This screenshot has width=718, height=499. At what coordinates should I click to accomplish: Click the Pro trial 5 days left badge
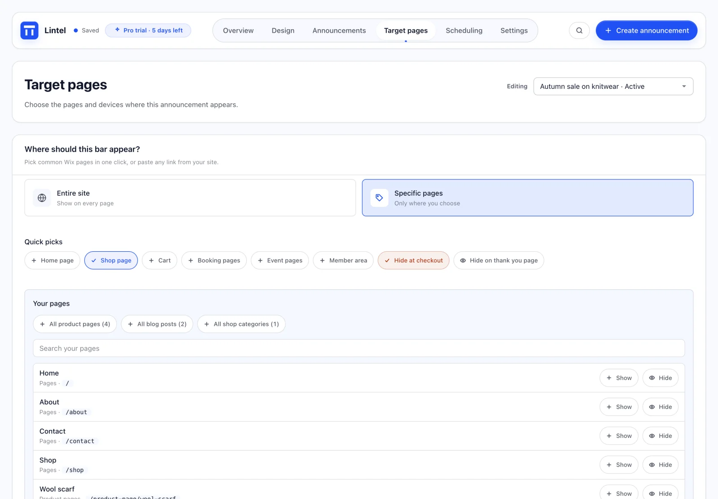click(148, 31)
